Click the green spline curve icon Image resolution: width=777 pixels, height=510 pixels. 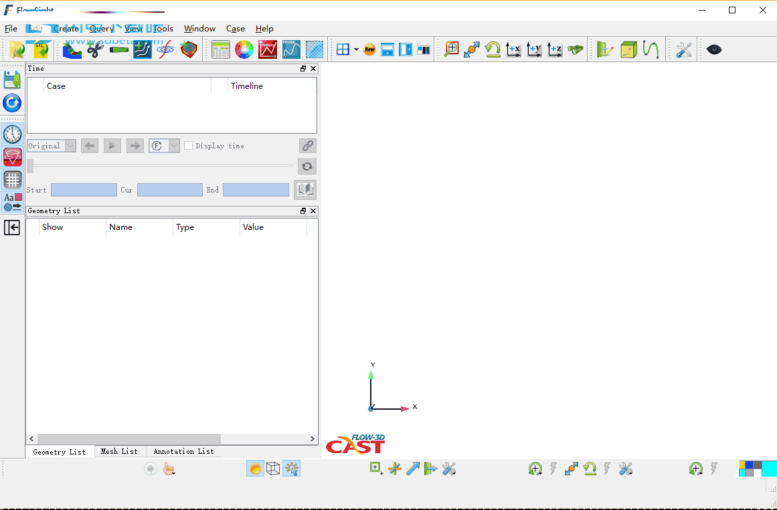point(651,49)
